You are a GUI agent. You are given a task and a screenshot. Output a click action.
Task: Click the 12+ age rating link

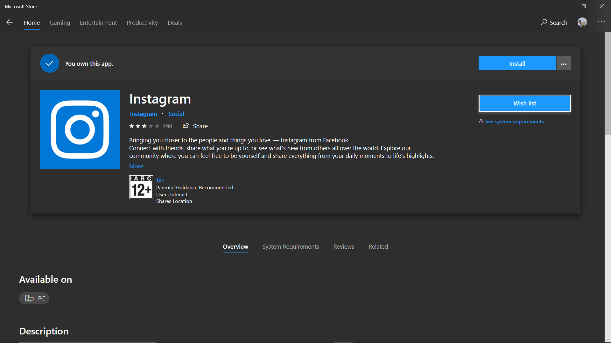(x=160, y=180)
